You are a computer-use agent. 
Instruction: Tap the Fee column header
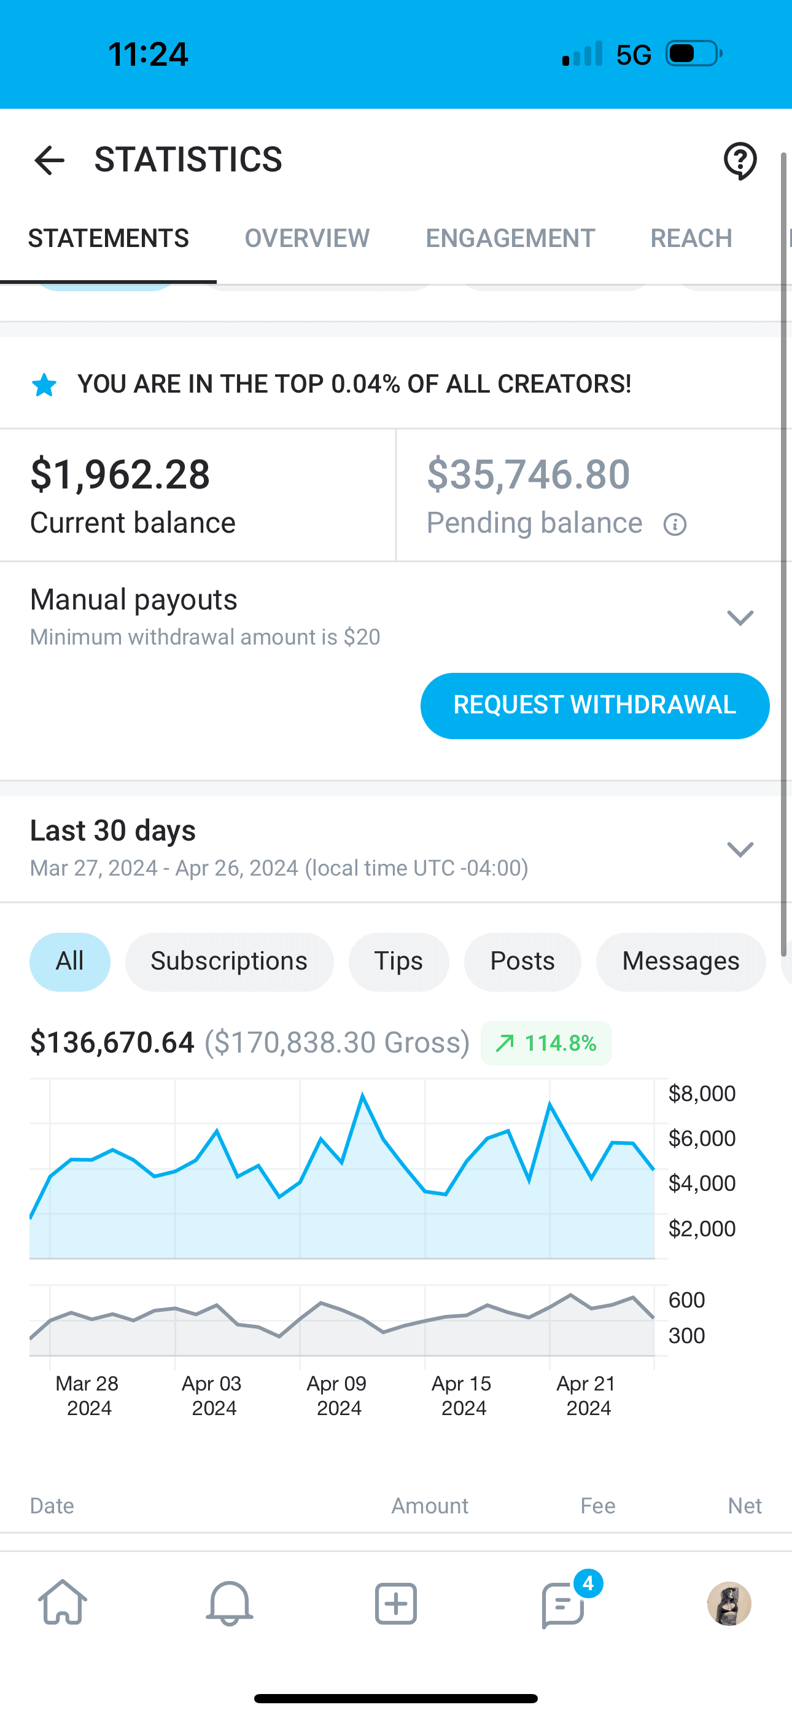598,1506
